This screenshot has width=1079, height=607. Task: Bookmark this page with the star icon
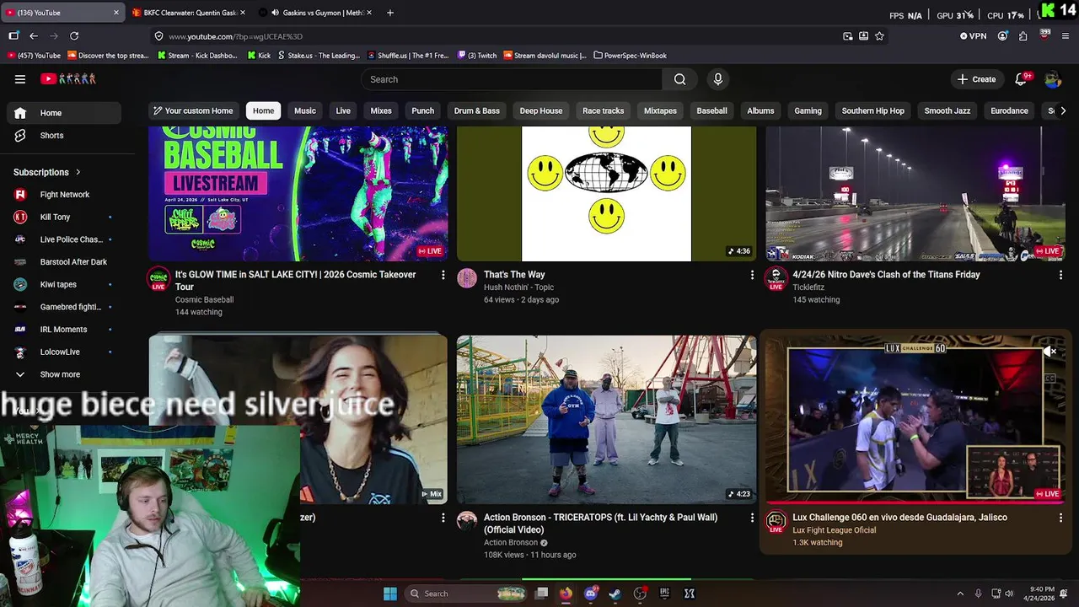(x=879, y=36)
